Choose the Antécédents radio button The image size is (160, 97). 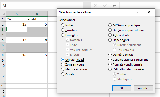click(110, 35)
